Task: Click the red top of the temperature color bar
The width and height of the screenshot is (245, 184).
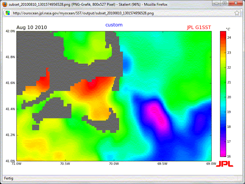Action: point(223,34)
